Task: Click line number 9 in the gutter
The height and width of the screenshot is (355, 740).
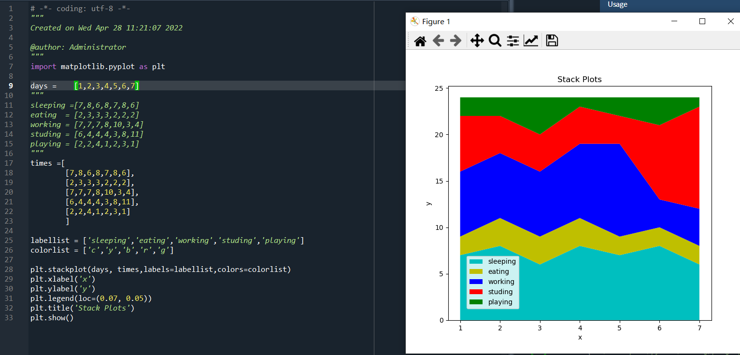Action: tap(11, 86)
